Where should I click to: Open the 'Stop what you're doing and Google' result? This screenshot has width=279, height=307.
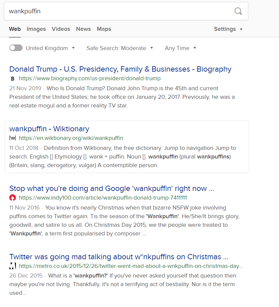point(112,189)
